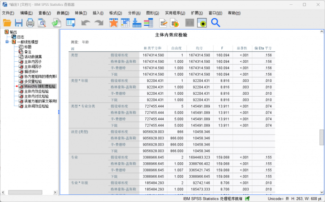This screenshot has height=202, width=325.
Task: Click output pane vertical scrollbar thumb
Action: point(322,137)
